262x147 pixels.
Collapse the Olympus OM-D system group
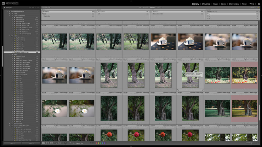coord(10,126)
